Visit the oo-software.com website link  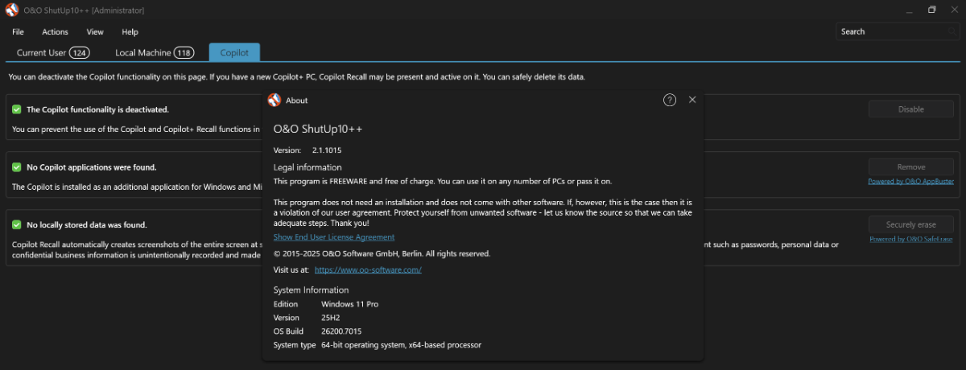tap(368, 270)
